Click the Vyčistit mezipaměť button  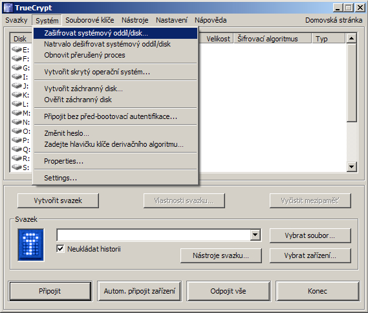click(310, 200)
